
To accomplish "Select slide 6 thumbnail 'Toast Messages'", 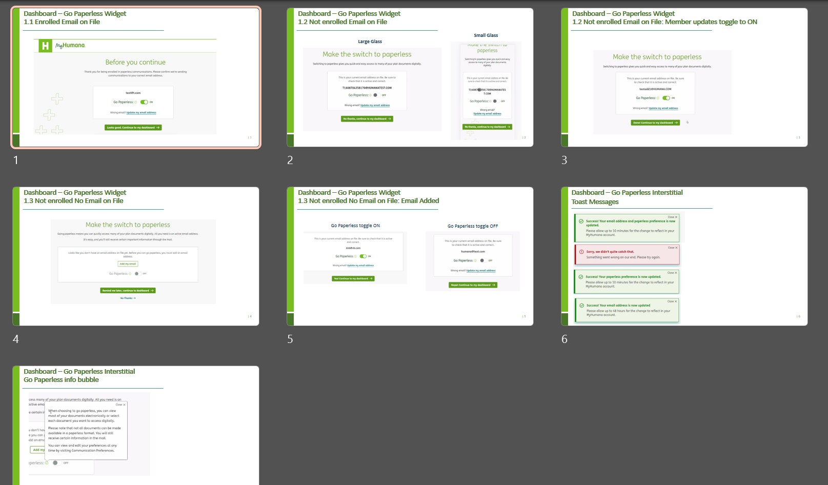I will click(x=684, y=256).
